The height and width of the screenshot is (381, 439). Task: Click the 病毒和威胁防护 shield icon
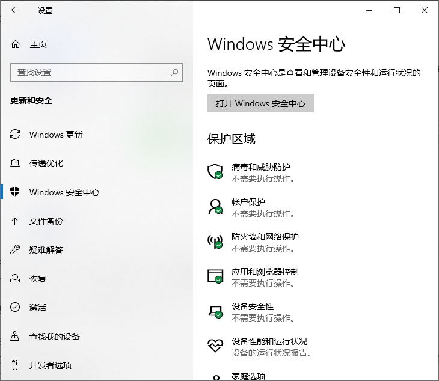pyautogui.click(x=215, y=171)
